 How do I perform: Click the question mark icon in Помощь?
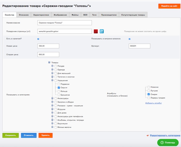coord(162,143)
